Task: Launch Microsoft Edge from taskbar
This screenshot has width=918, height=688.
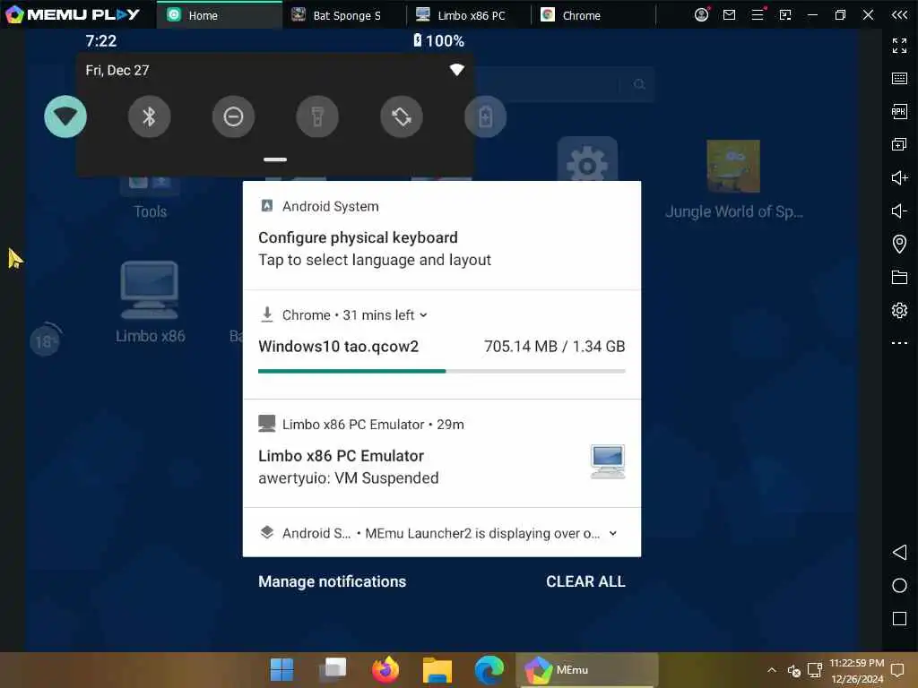Action: [x=489, y=670]
